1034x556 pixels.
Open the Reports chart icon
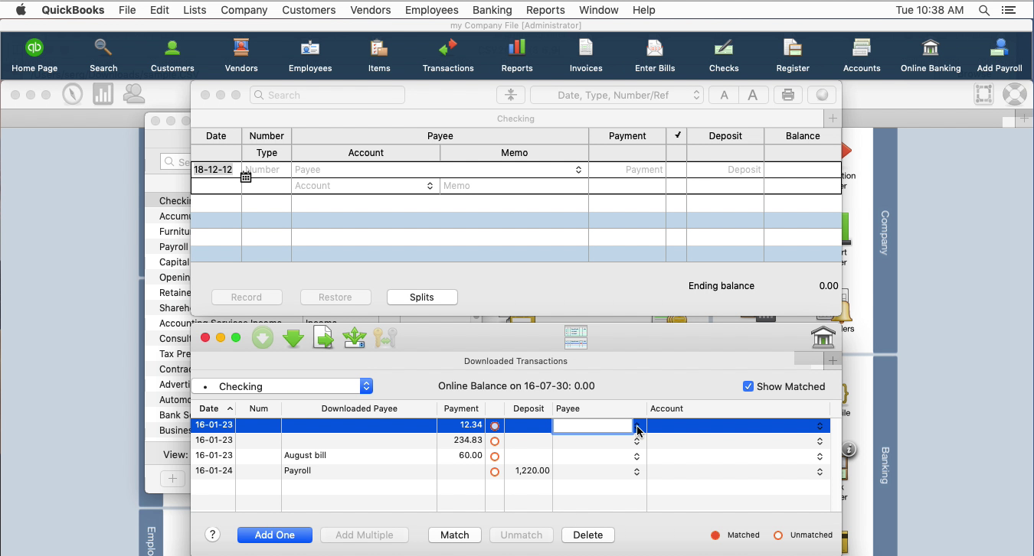(x=517, y=55)
